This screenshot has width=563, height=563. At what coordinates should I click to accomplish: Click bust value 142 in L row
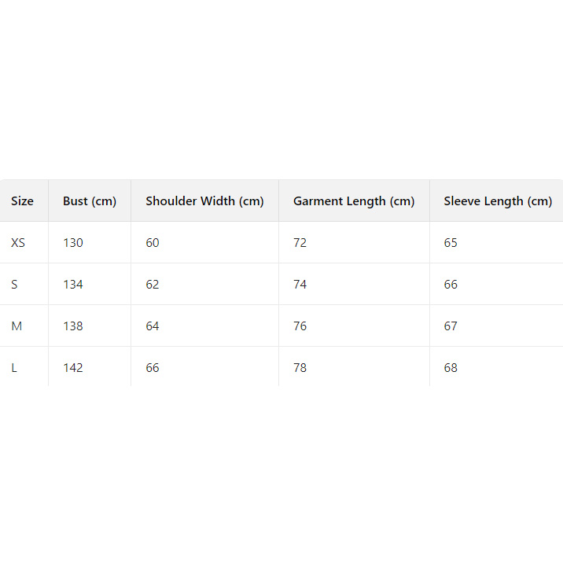[x=73, y=368]
